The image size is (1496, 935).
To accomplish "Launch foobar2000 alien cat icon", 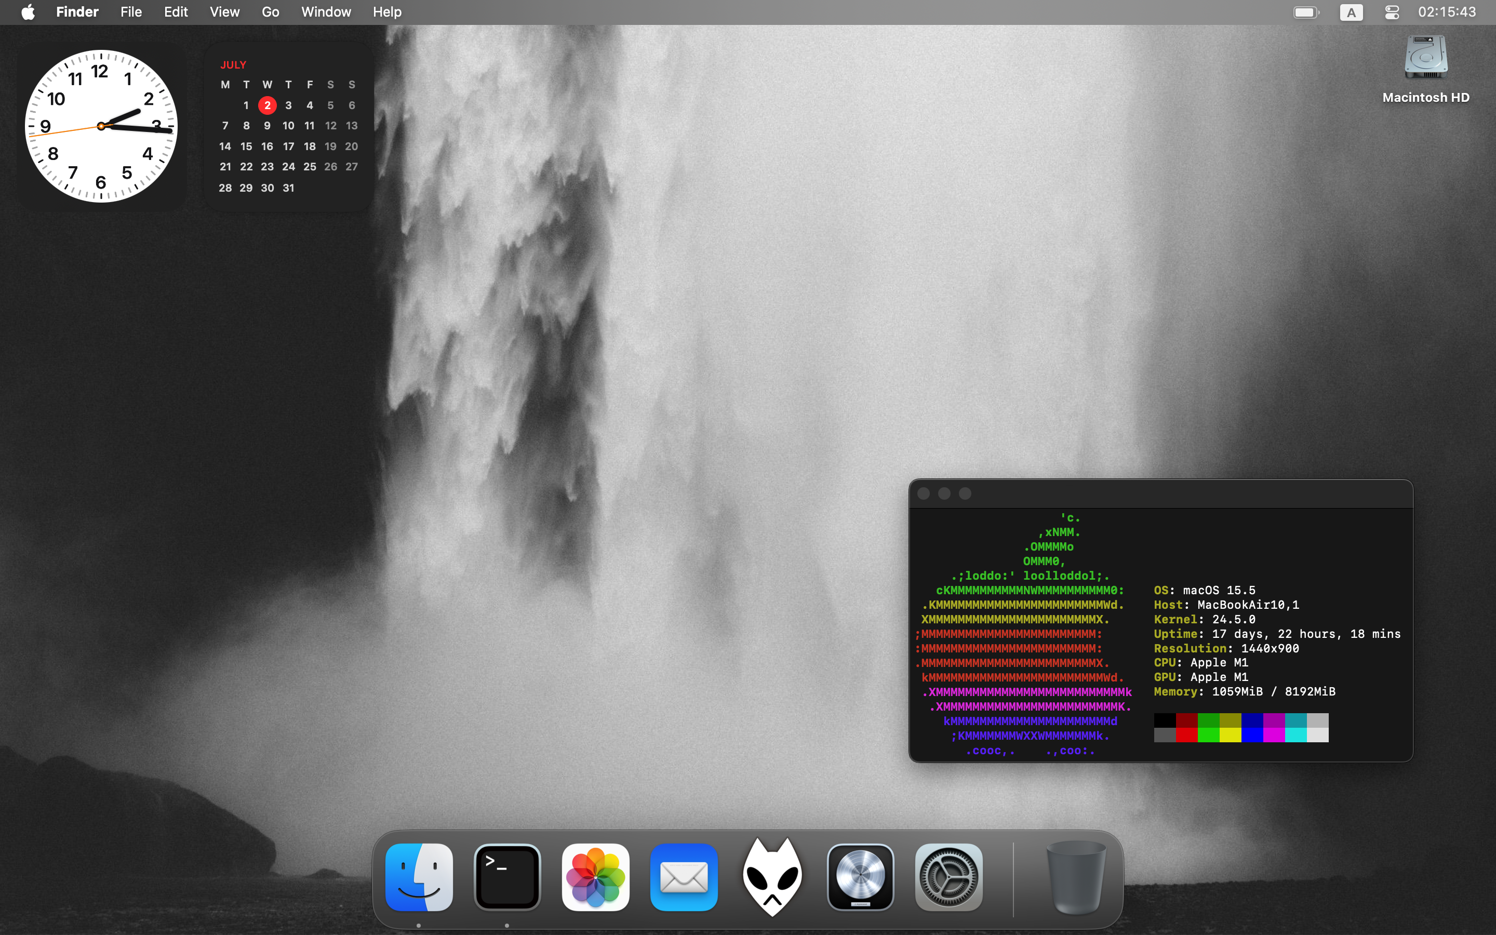I will (x=772, y=877).
